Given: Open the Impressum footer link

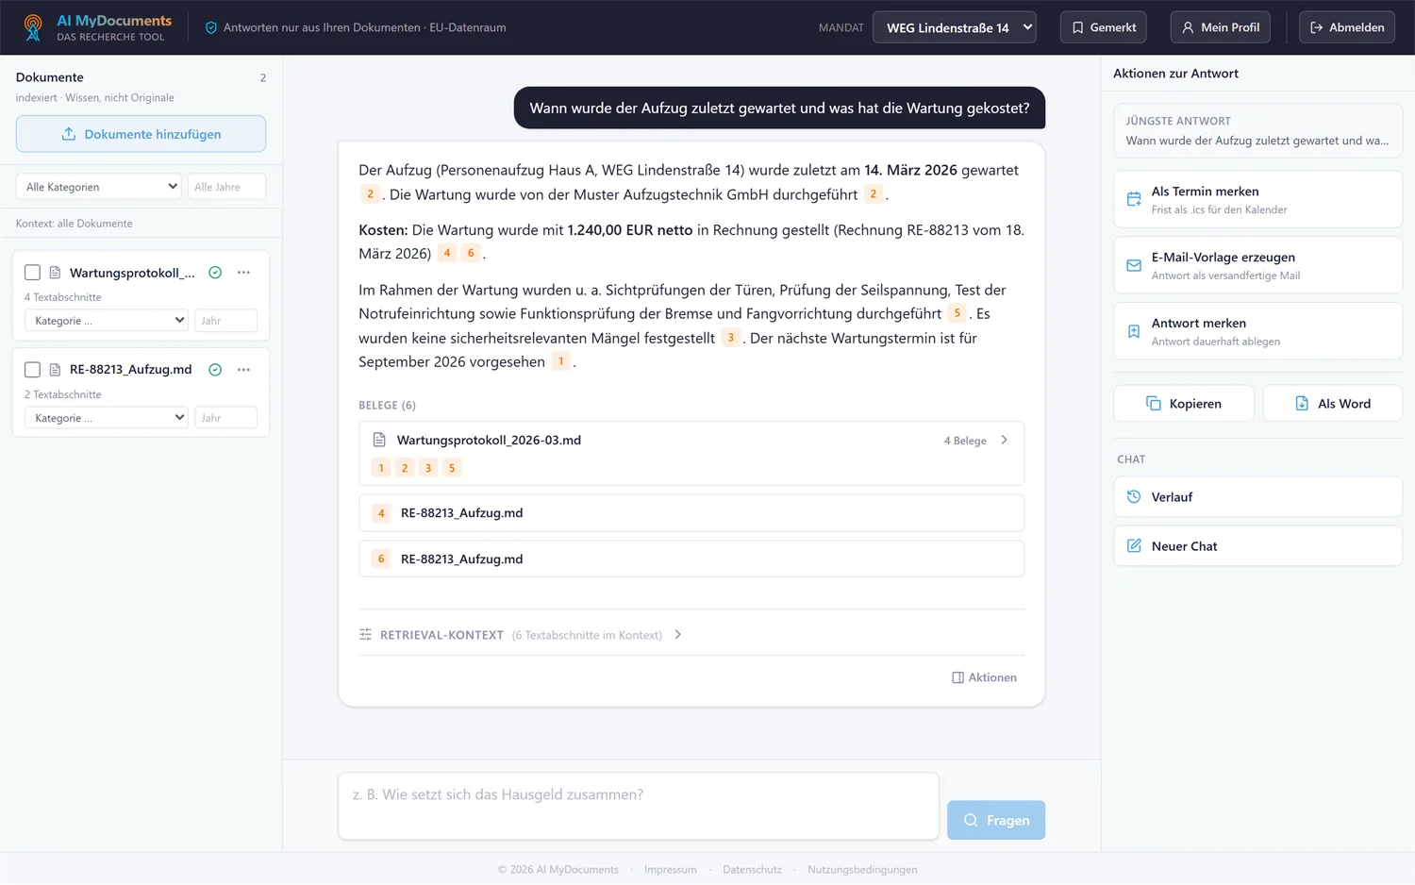Looking at the screenshot, I should pyautogui.click(x=670, y=870).
